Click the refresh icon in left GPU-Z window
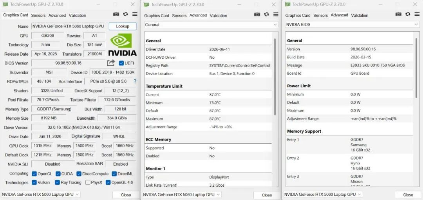The width and height of the screenshot is (423, 200). tap(125, 14)
